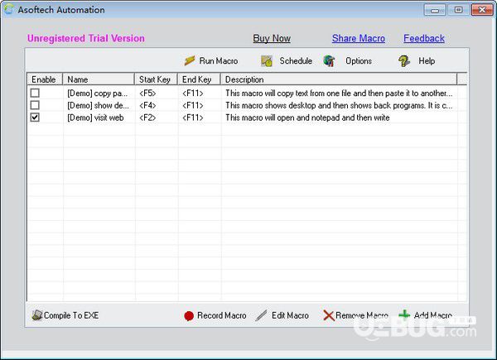Open the Help button label
Screen dimensions: 497x360
(427, 60)
